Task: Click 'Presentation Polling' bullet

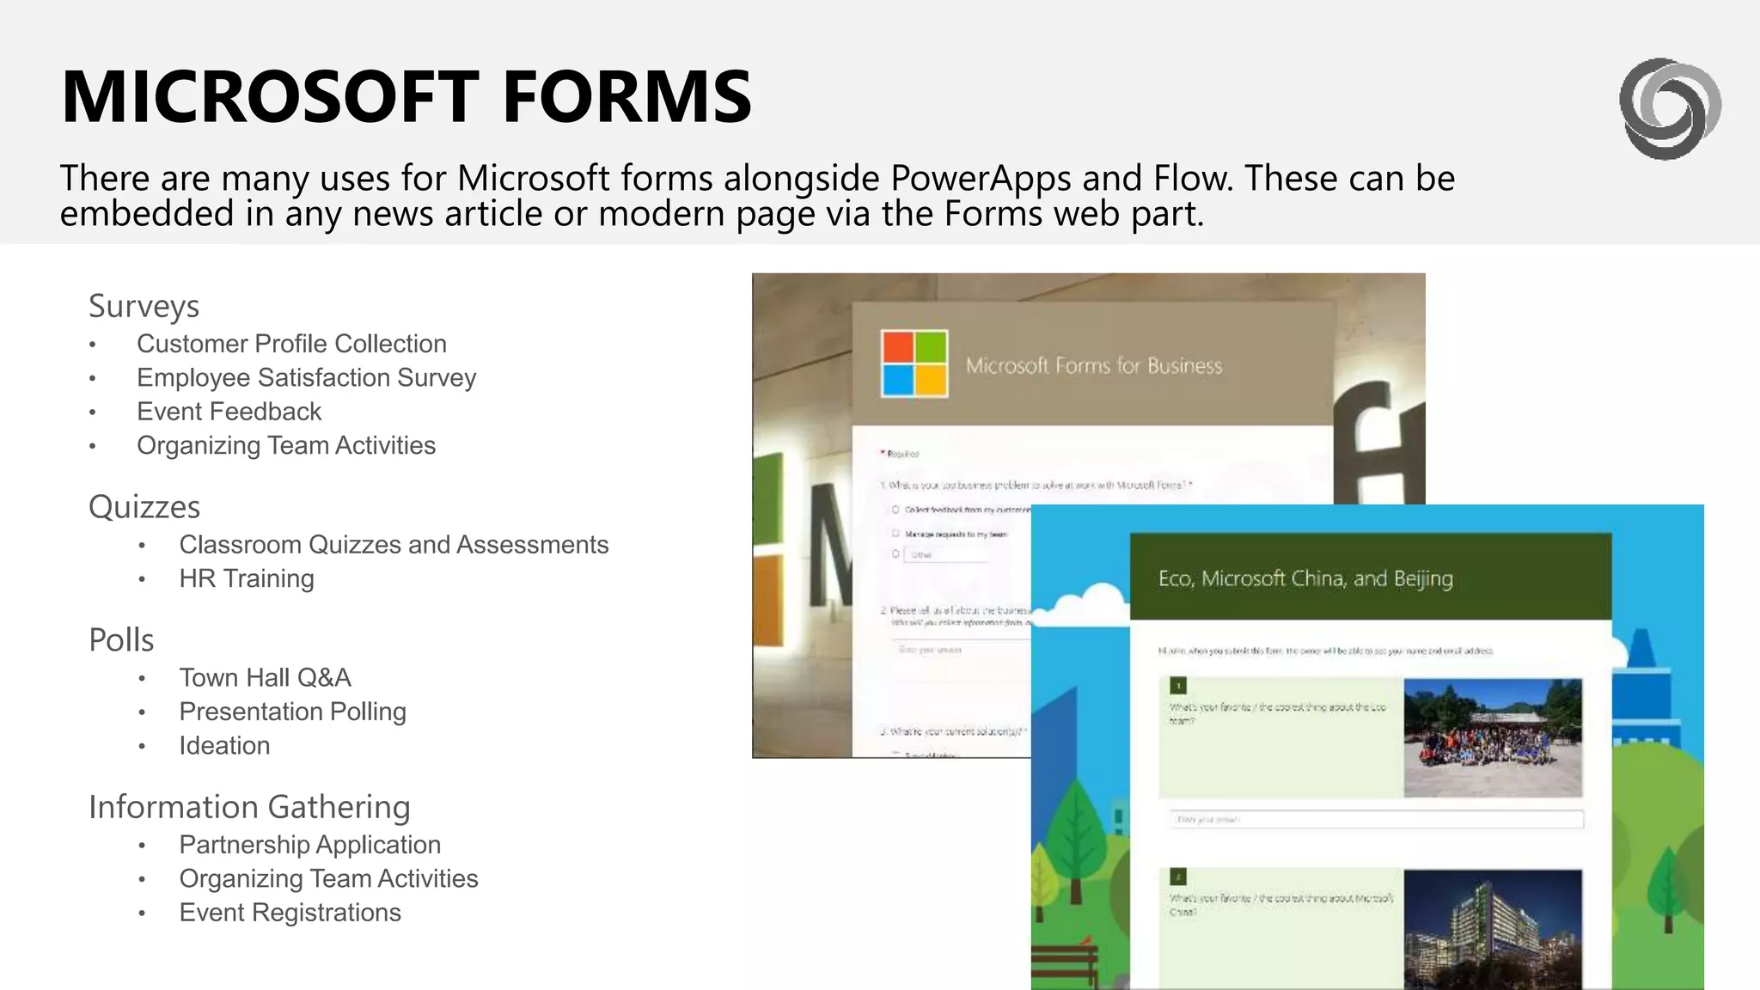Action: 292,712
